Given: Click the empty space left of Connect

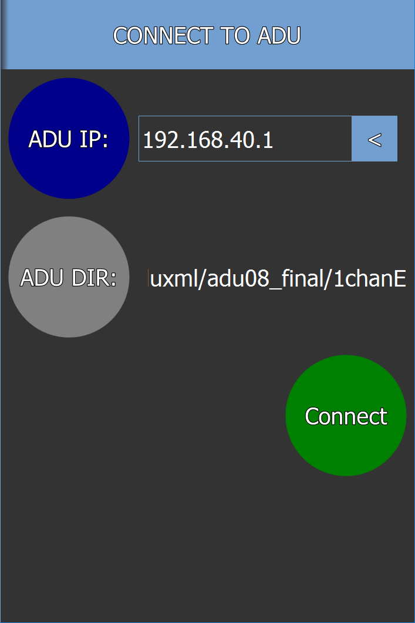Looking at the screenshot, I should point(143,415).
